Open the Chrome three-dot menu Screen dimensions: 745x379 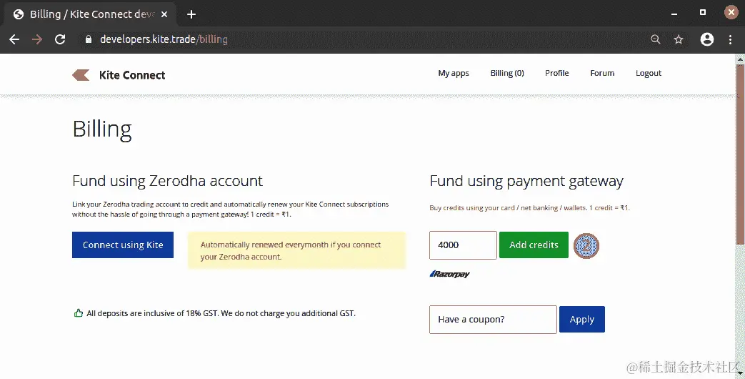[x=730, y=39]
